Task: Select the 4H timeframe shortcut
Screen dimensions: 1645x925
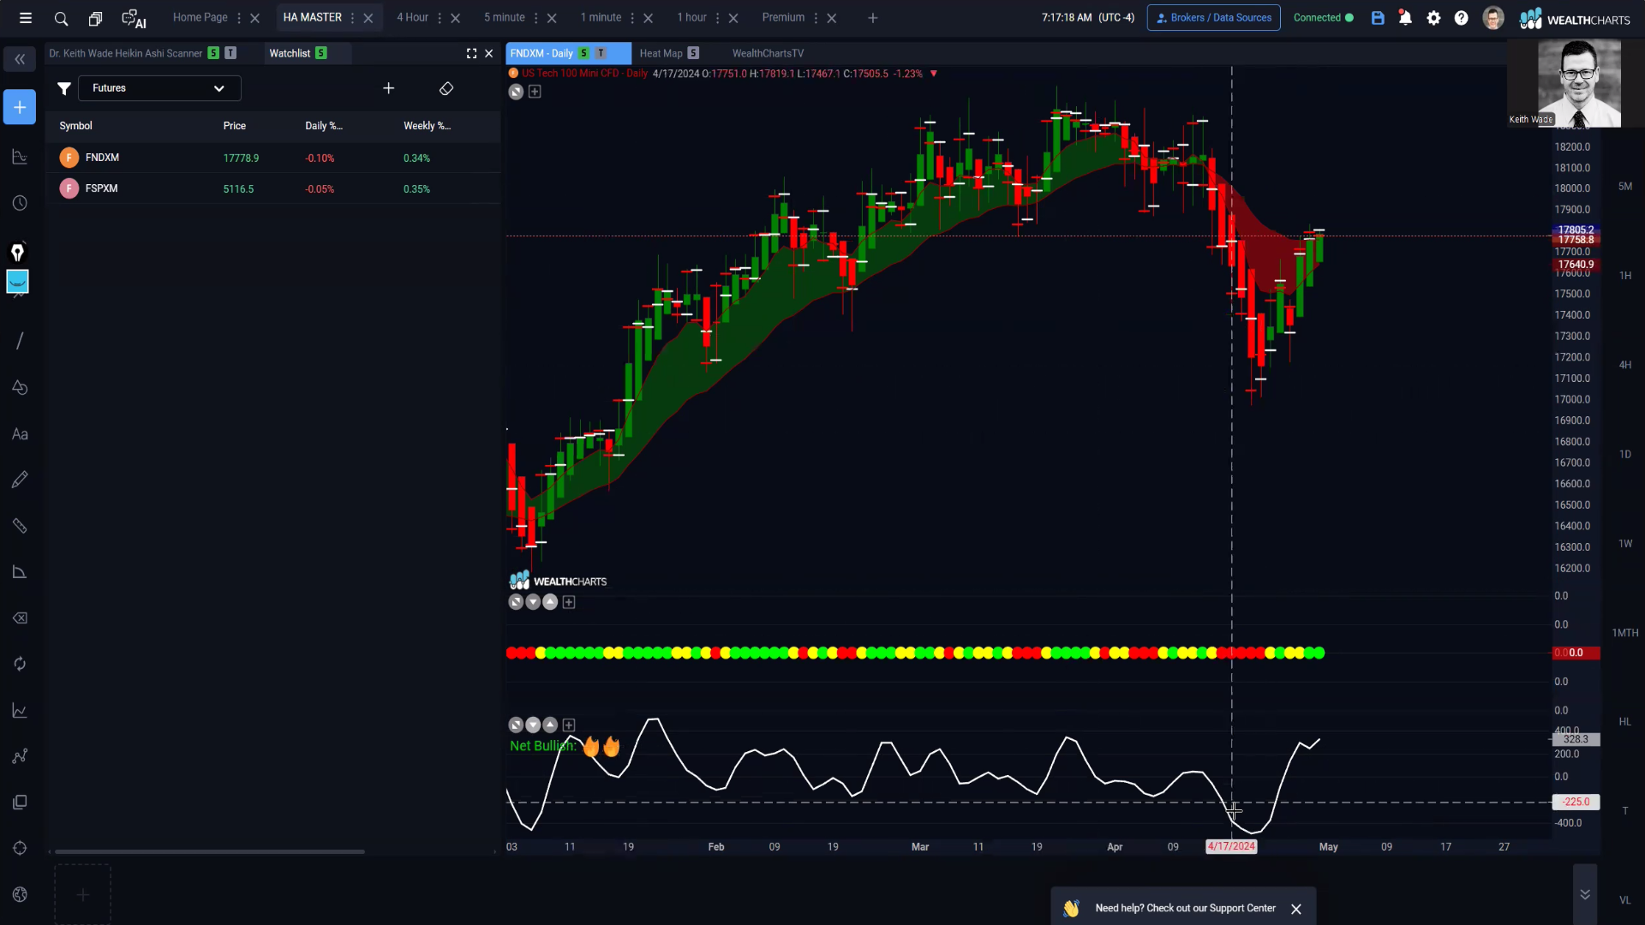Action: 1625,365
